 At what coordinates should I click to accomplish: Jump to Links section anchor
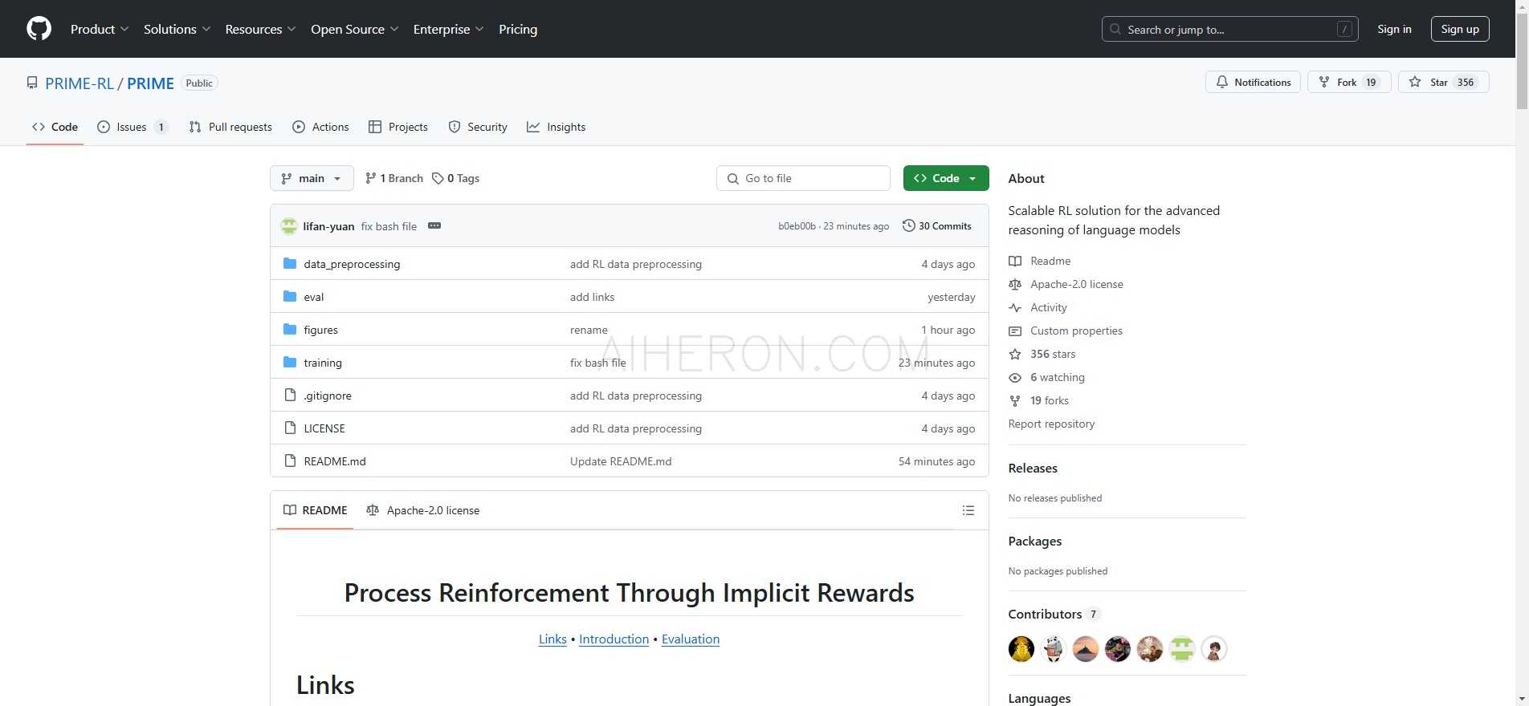tap(552, 639)
